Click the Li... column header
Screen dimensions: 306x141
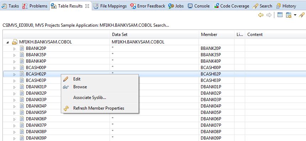point(240,35)
